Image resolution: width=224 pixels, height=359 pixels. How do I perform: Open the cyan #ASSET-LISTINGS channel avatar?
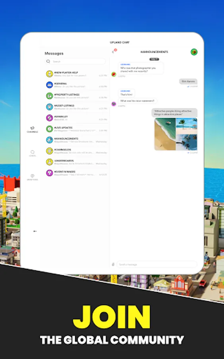click(50, 107)
